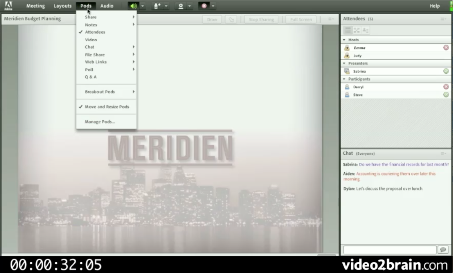453x273 pixels.
Task: Click the Adobe logo icon
Action: (8, 6)
